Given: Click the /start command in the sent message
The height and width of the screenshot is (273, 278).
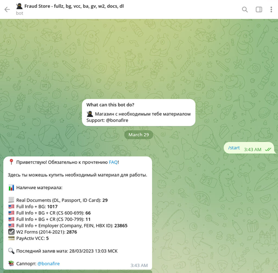Looking at the screenshot, I should coord(234,148).
